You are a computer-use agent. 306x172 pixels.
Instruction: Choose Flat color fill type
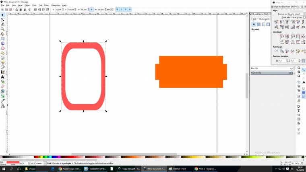258,25
